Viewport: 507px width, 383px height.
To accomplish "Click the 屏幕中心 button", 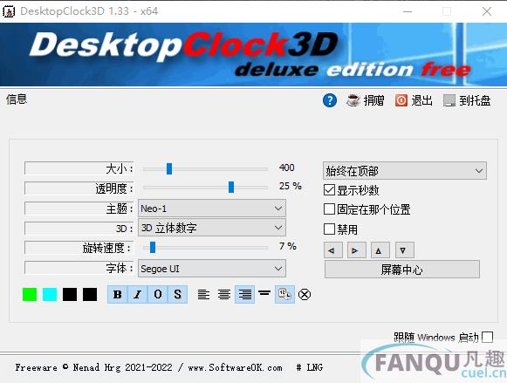I will 402,270.
